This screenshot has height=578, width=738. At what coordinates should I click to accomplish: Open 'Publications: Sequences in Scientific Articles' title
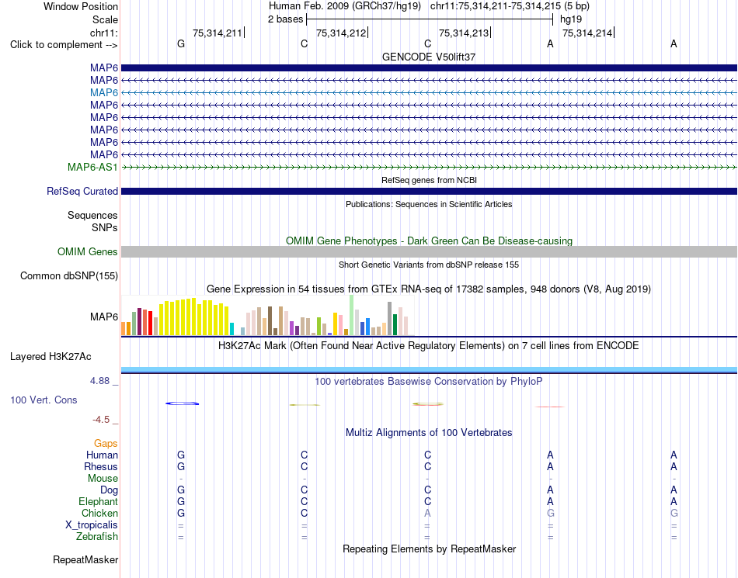point(429,204)
